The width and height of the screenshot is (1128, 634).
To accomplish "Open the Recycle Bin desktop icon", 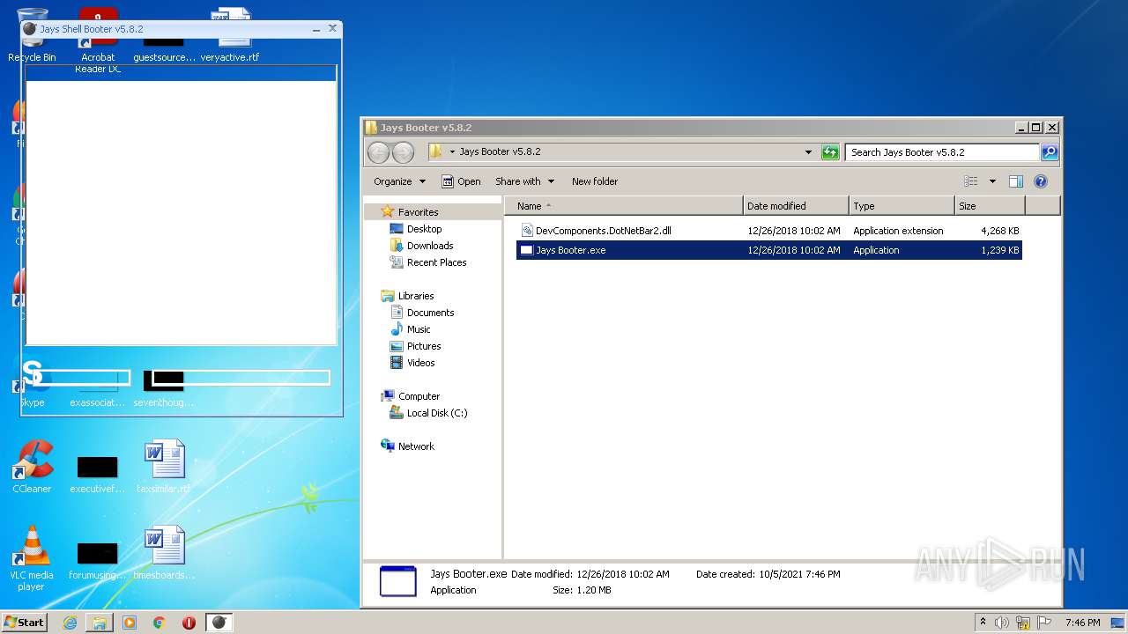I will pos(32,35).
